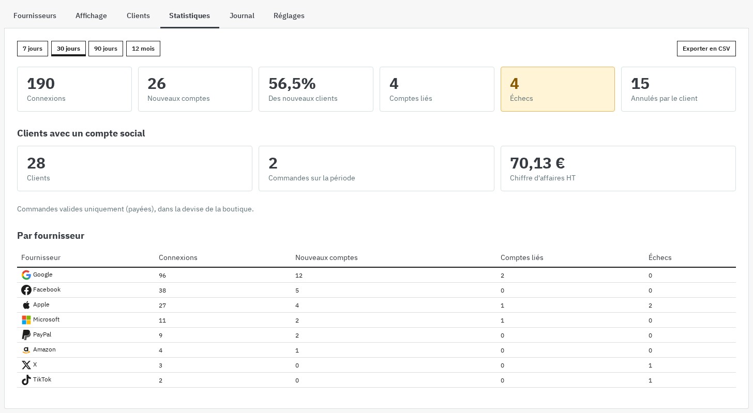The width and height of the screenshot is (753, 413).
Task: Click Apple's connexions value 27
Action: tap(162, 305)
